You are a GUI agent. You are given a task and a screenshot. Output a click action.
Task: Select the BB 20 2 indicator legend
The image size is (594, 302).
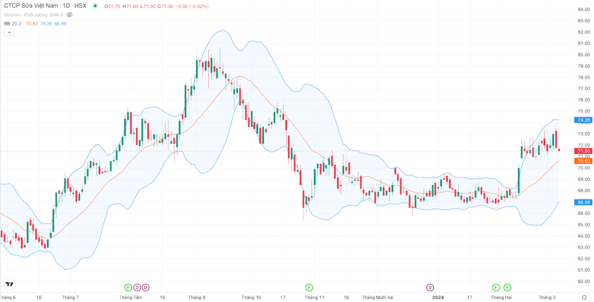[x=13, y=23]
